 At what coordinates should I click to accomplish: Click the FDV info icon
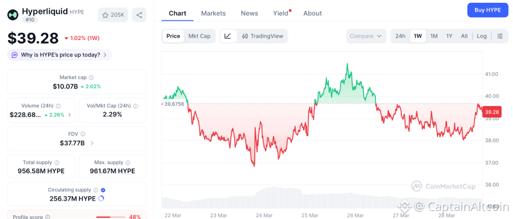pos(83,134)
